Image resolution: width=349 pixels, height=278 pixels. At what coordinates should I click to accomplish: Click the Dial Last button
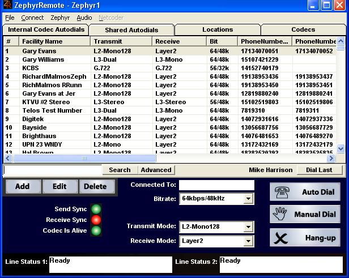pyautogui.click(x=319, y=170)
